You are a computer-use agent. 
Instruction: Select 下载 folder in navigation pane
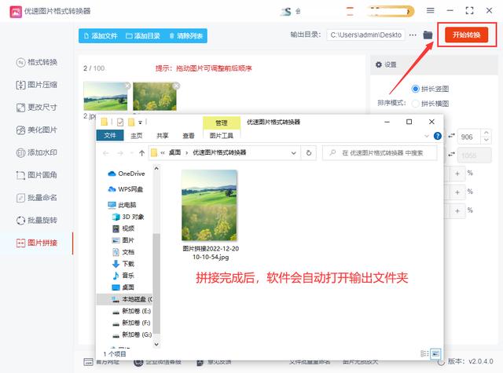123,264
